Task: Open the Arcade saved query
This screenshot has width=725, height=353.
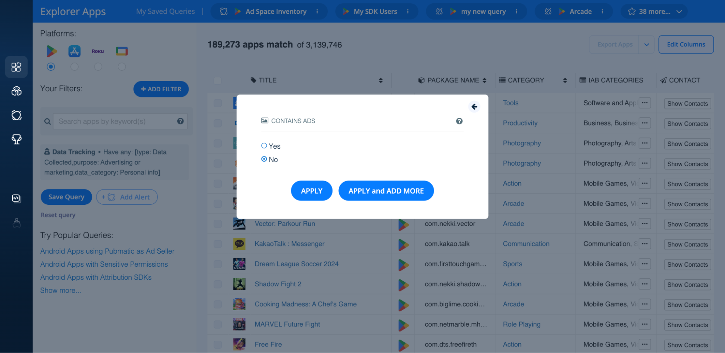Action: [581, 12]
